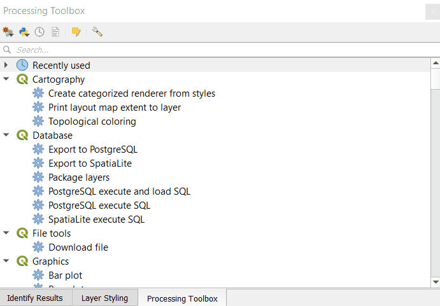440x306 pixels.
Task: Close the Processing Toolbox panel
Action: 433,12
